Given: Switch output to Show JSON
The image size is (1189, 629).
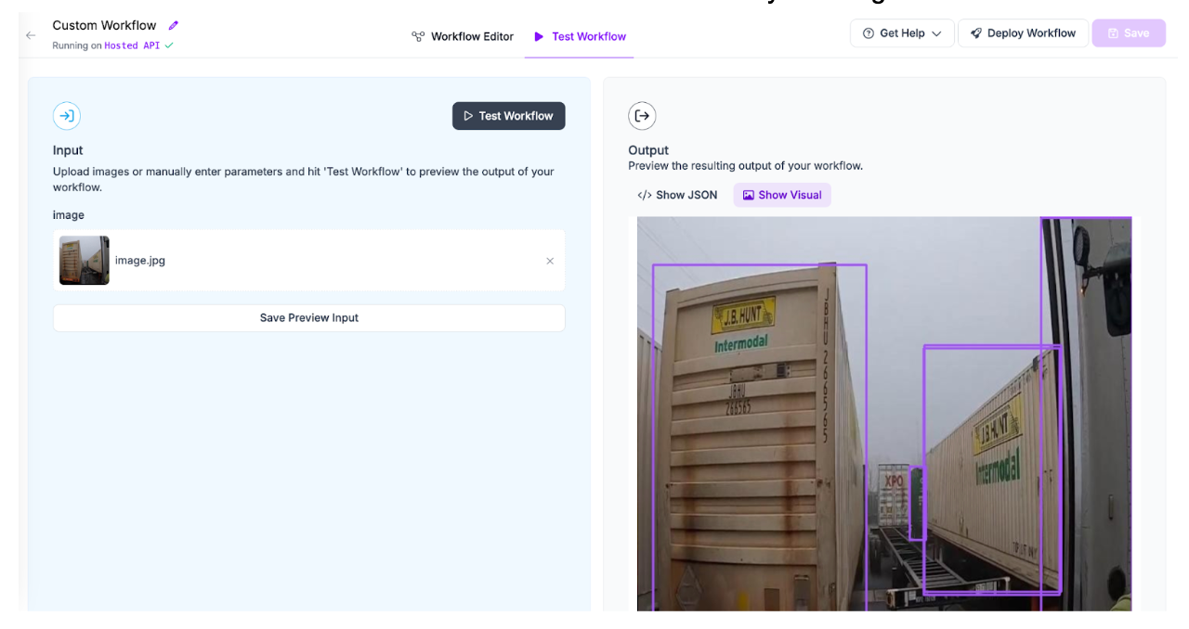Looking at the screenshot, I should tap(677, 195).
